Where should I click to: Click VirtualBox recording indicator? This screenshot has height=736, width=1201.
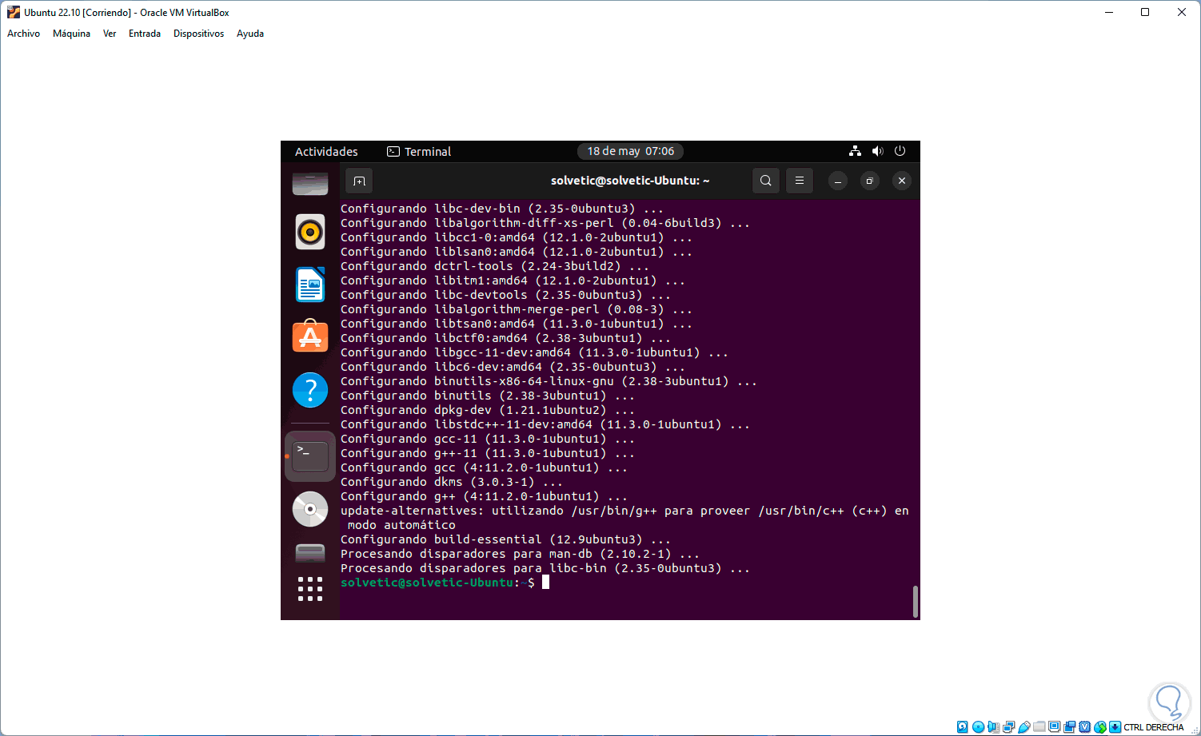point(1070,727)
